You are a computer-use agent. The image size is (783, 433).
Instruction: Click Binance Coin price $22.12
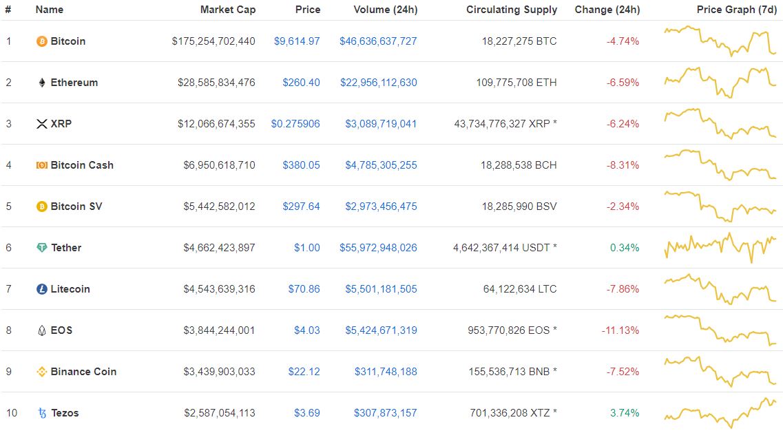point(304,372)
